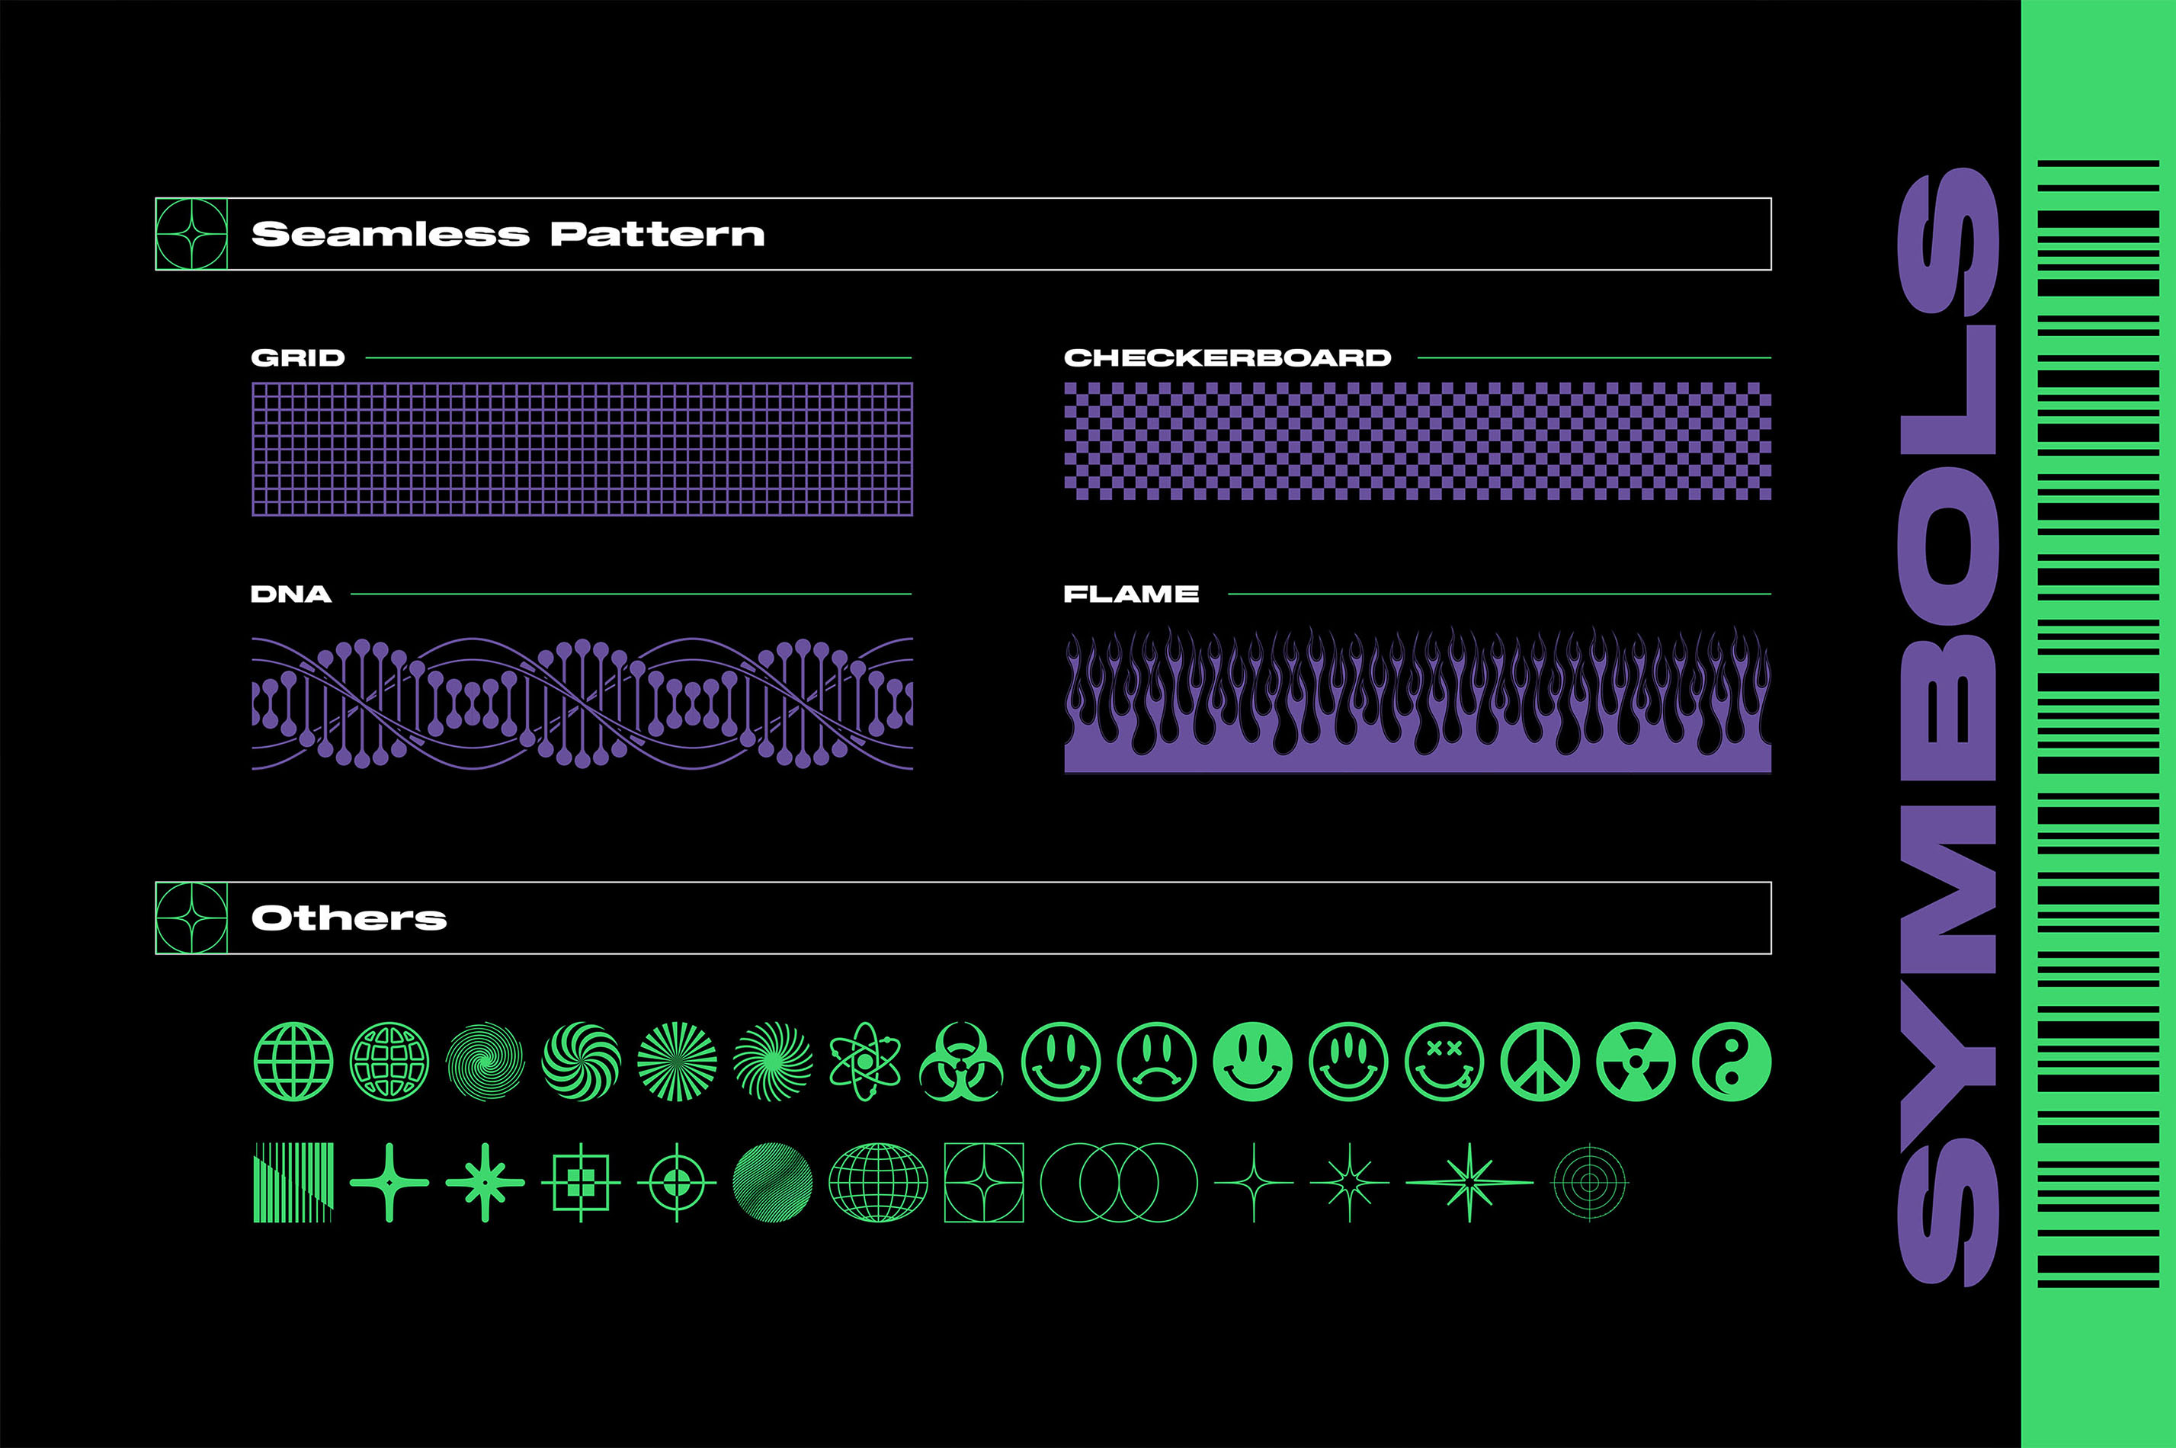The width and height of the screenshot is (2176, 1448).
Task: Select the bold eight-point asterisk star
Action: (485, 1182)
